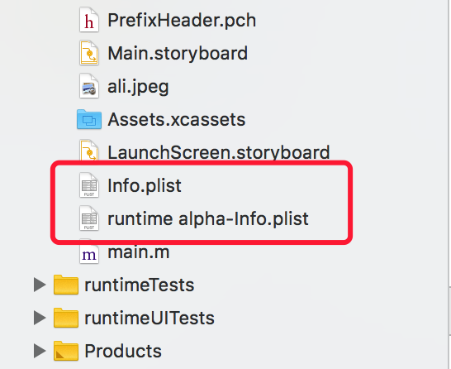
Task: Select the Info.plist file icon
Action: (x=89, y=185)
